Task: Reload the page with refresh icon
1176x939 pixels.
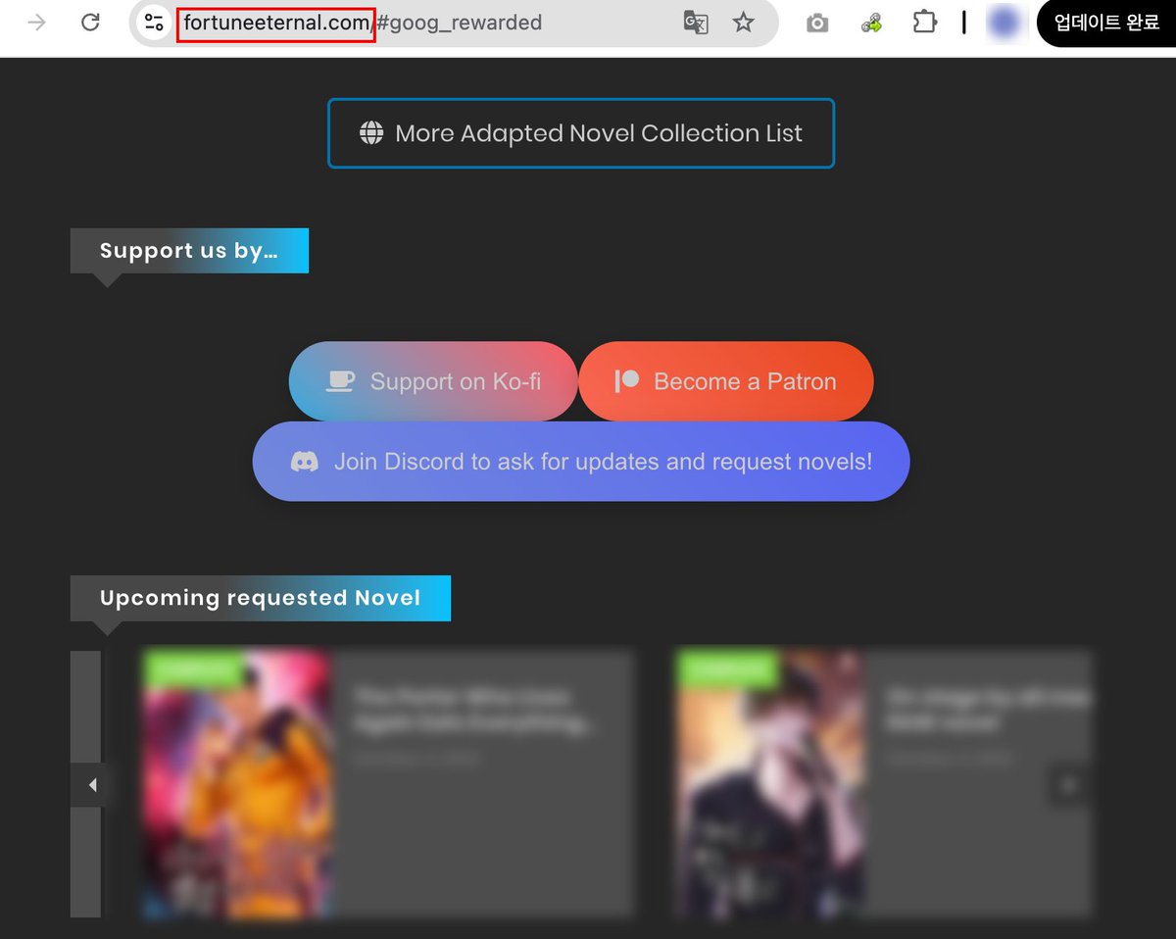Action: point(90,23)
